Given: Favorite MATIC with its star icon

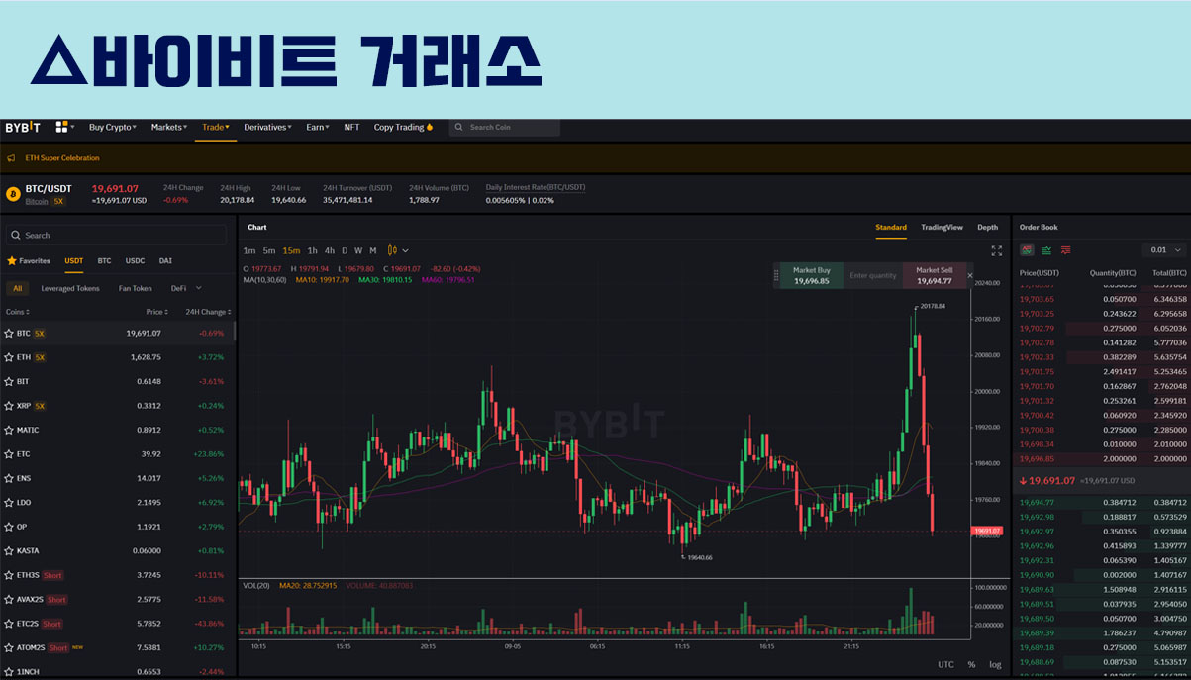Looking at the screenshot, I should point(9,430).
